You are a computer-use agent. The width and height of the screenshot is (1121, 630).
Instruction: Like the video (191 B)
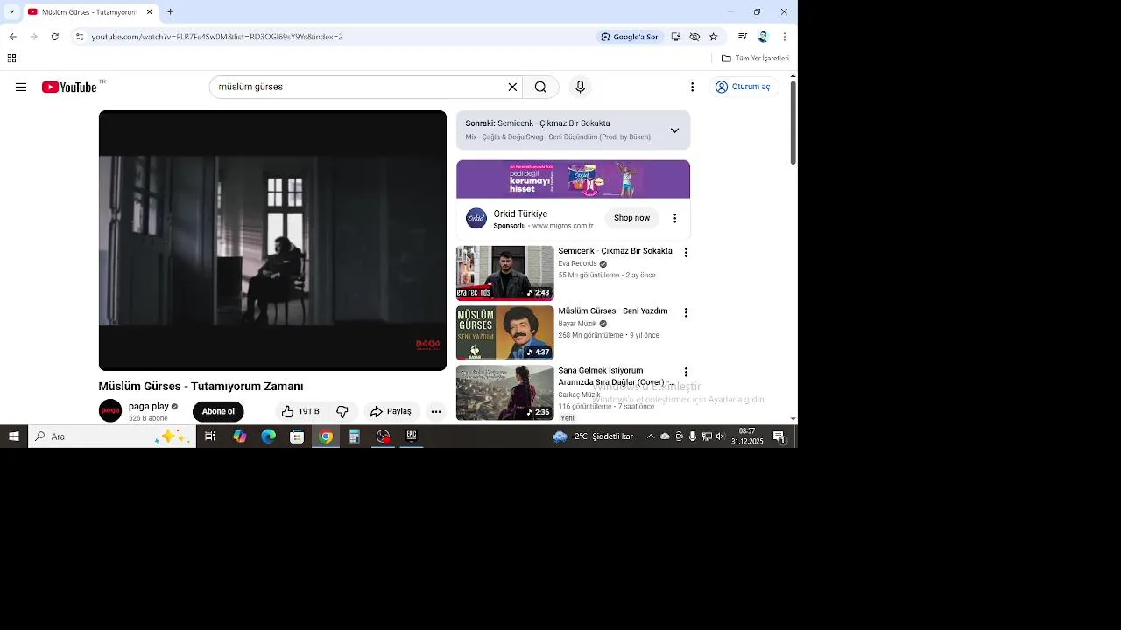coord(300,411)
